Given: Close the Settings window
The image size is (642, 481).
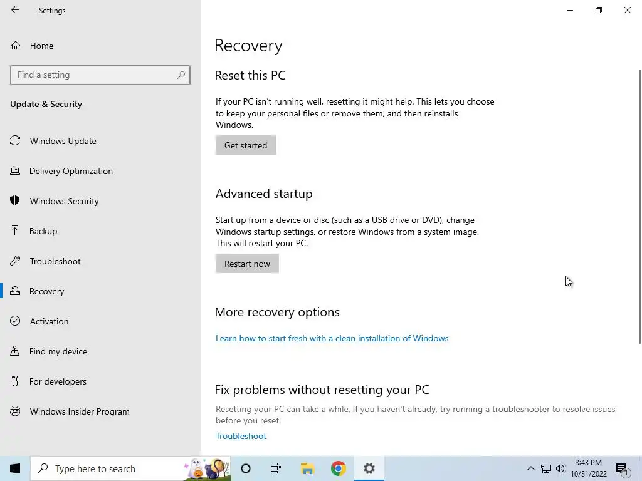Looking at the screenshot, I should coord(627,10).
